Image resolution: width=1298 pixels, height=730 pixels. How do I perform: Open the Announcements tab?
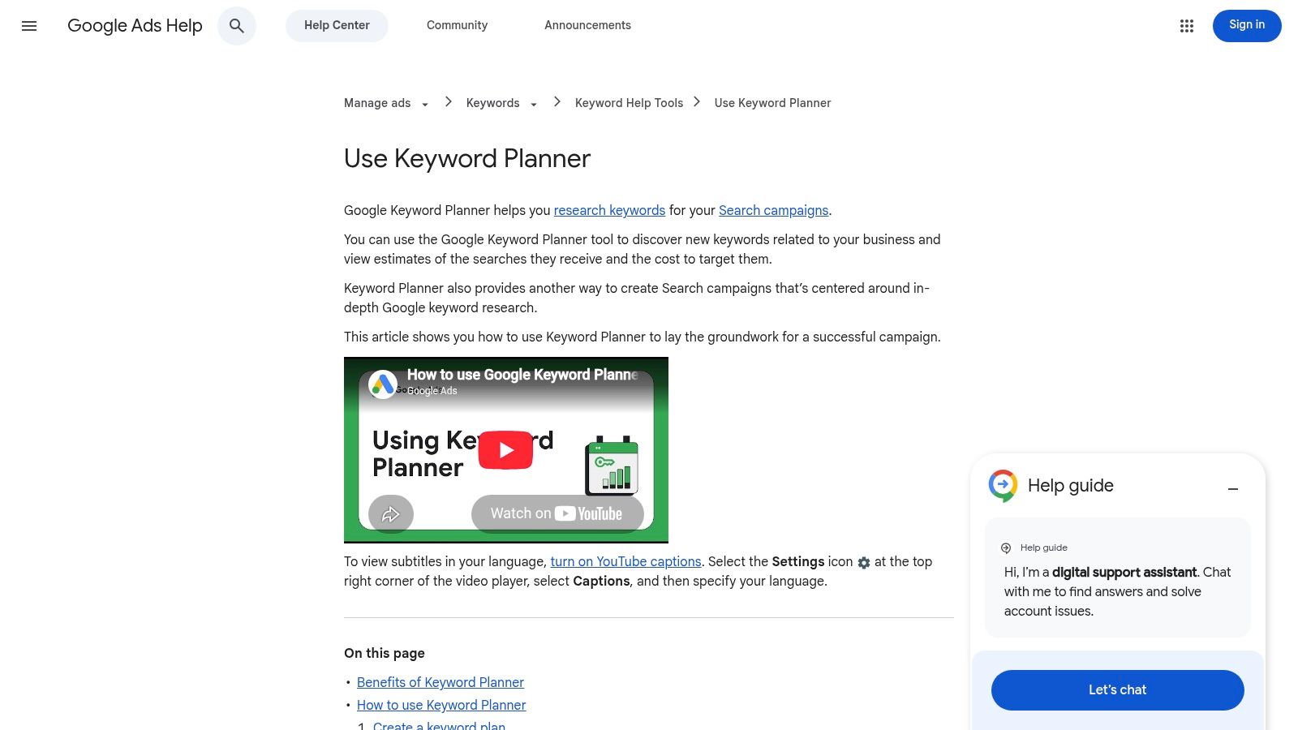[x=587, y=26]
